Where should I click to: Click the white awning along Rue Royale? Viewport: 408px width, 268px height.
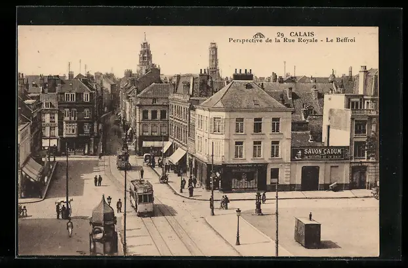tap(177, 156)
